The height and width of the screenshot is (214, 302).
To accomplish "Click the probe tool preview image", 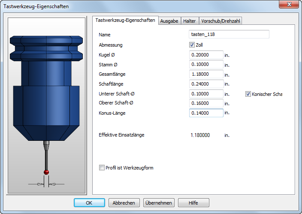I will pyautogui.click(x=46, y=105).
